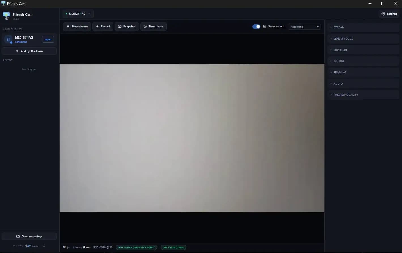Click the GPU: NVIDIA GeForce RTX 3060 Ti badge
Viewport: 402px width, 253px height.
click(137, 248)
